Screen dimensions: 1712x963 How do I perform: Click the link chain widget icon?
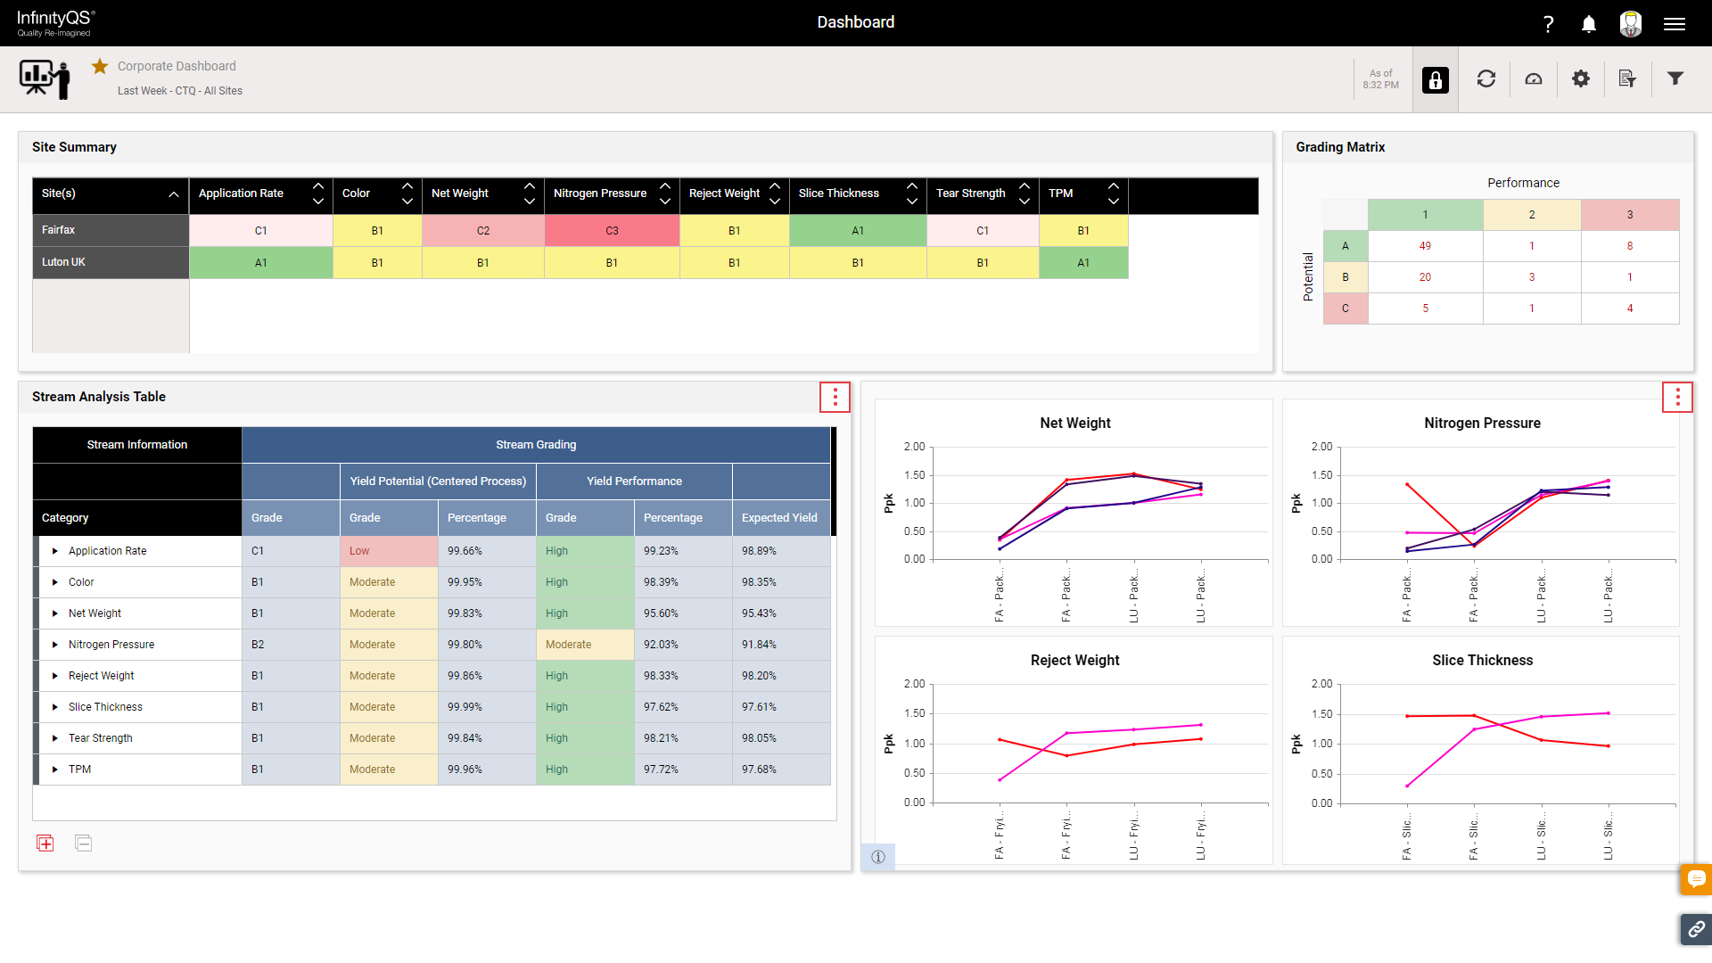point(1697,929)
